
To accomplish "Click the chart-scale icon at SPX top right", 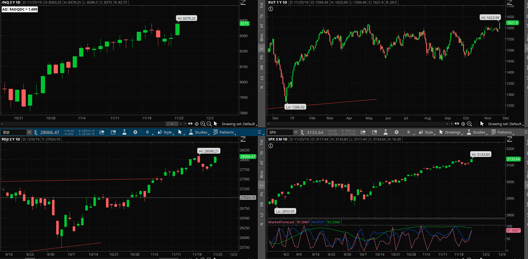I will point(510,139).
